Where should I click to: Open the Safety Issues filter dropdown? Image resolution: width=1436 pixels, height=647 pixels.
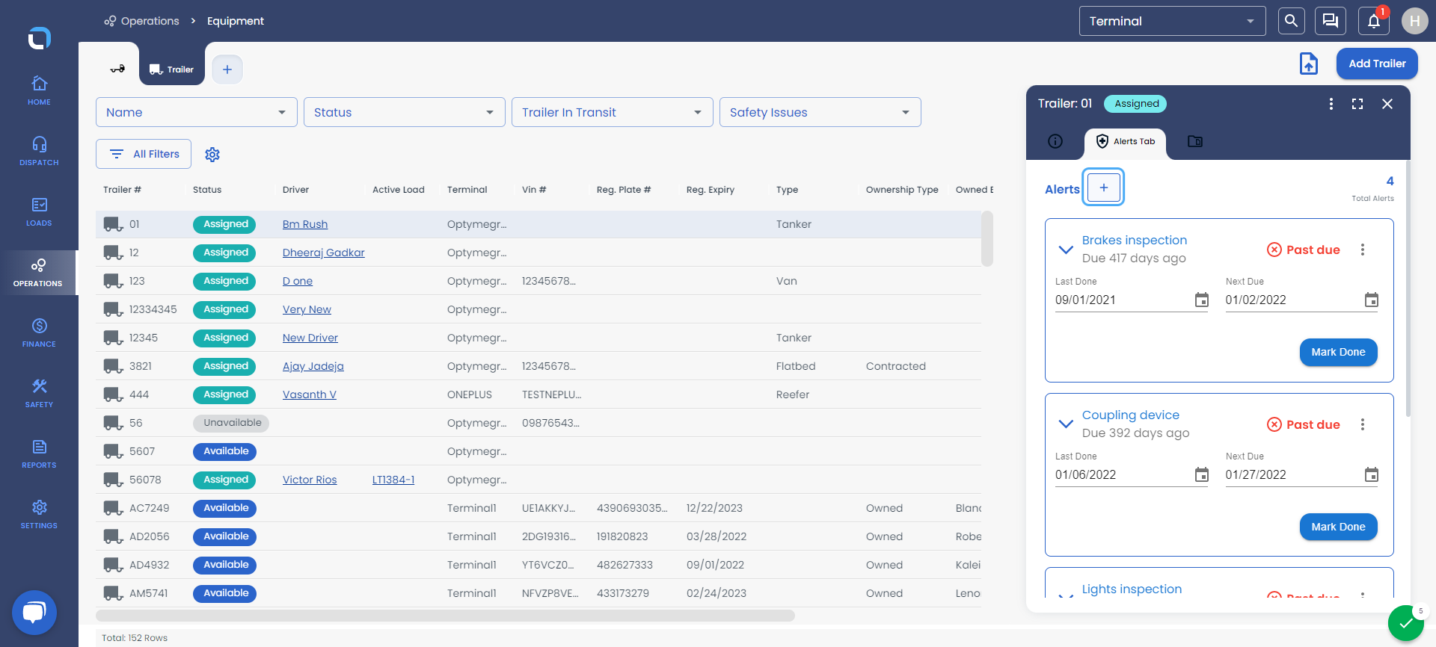point(820,112)
